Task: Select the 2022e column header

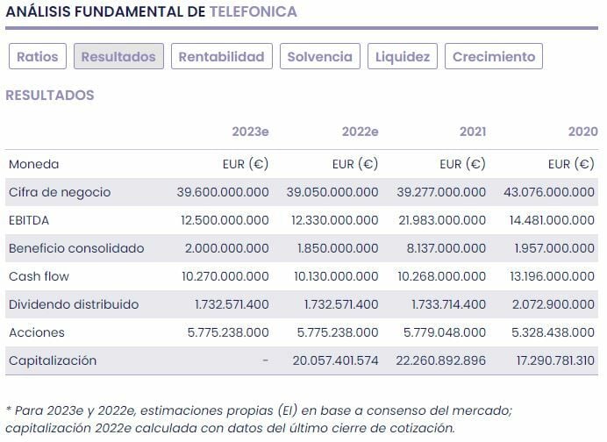Action: point(360,132)
